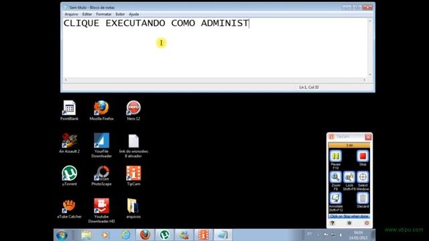This screenshot has height=241, width=429.
Task: Close the TipCam panel
Action: tap(368, 137)
